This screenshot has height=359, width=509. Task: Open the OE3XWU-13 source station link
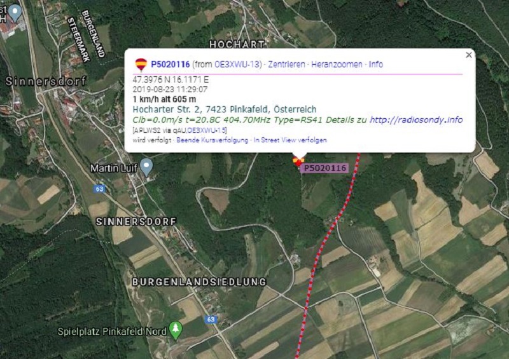(237, 64)
